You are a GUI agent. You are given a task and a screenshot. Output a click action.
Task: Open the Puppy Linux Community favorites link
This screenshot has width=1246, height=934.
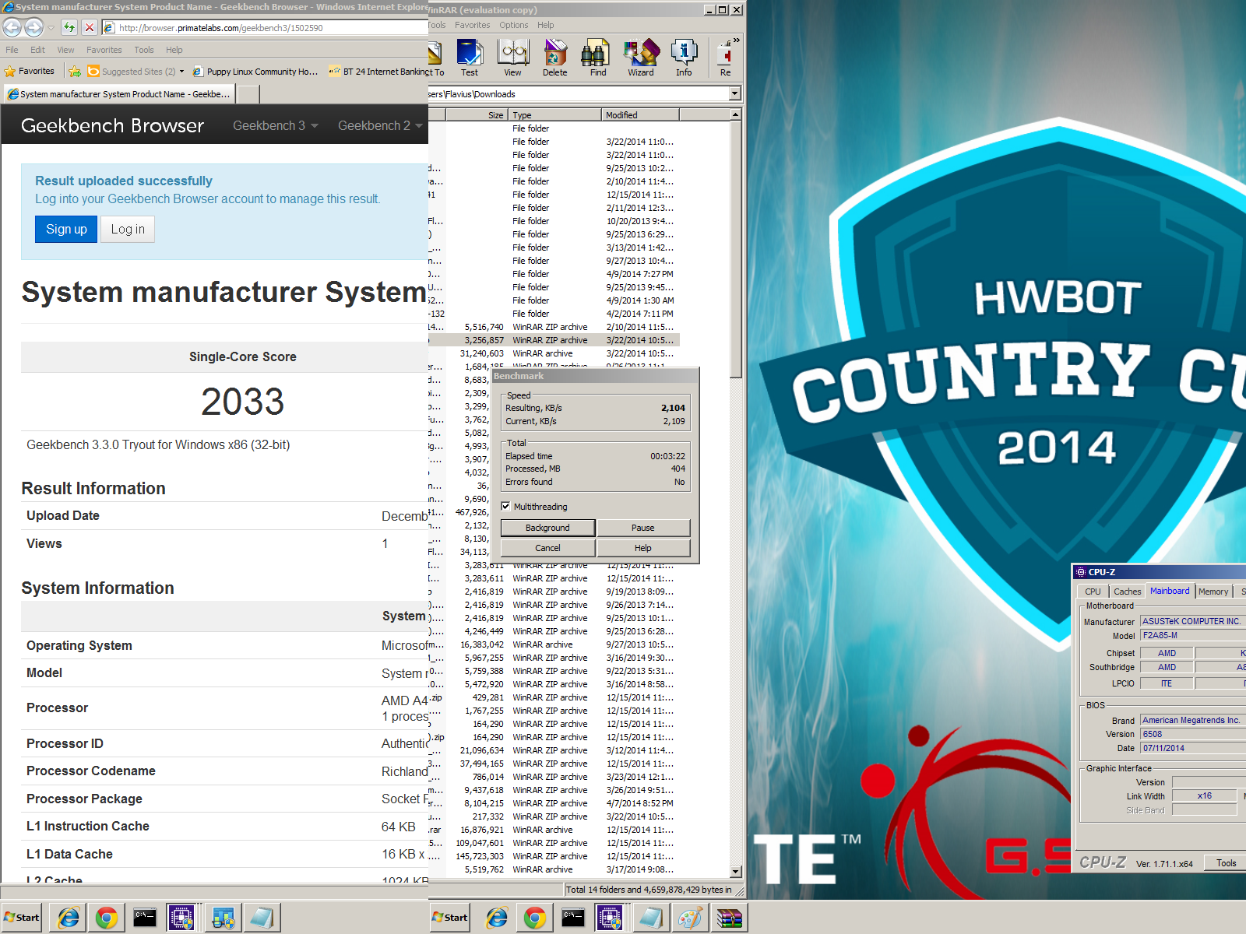click(x=255, y=72)
